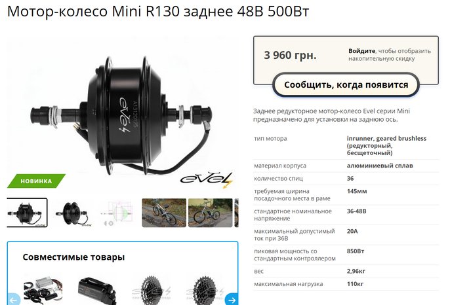Open the controller kit compatible product
The height and width of the screenshot is (305, 450).
click(x=43, y=291)
